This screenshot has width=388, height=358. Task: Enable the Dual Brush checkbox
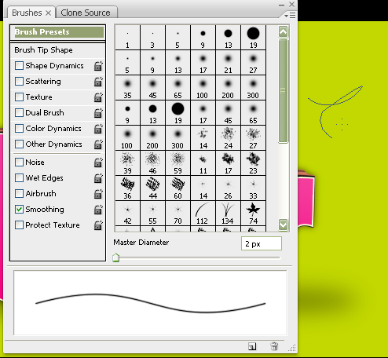(x=19, y=112)
